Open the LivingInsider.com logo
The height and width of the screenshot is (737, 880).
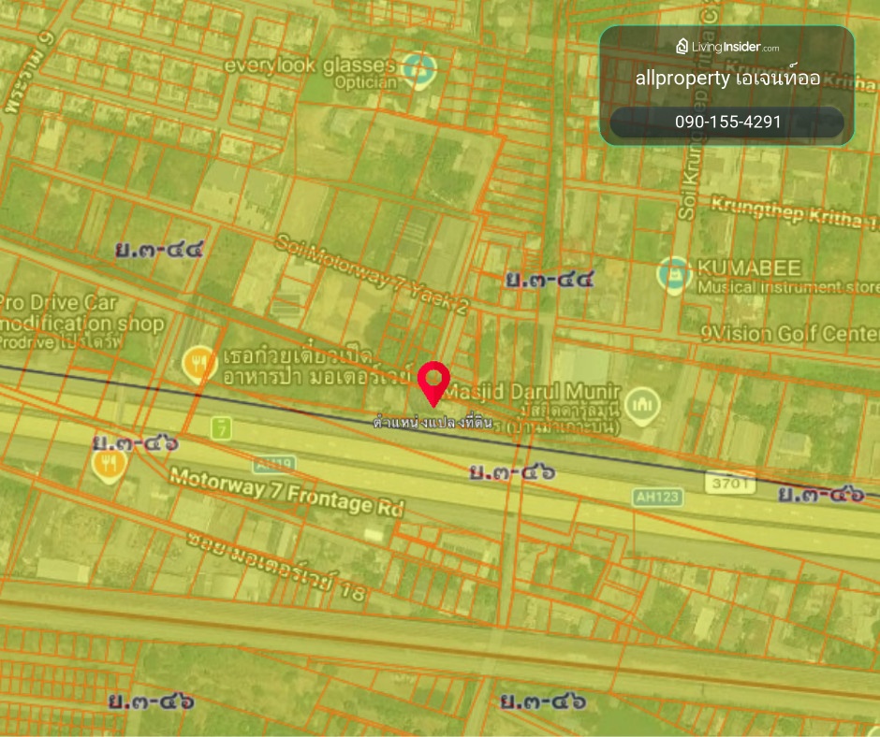727,47
